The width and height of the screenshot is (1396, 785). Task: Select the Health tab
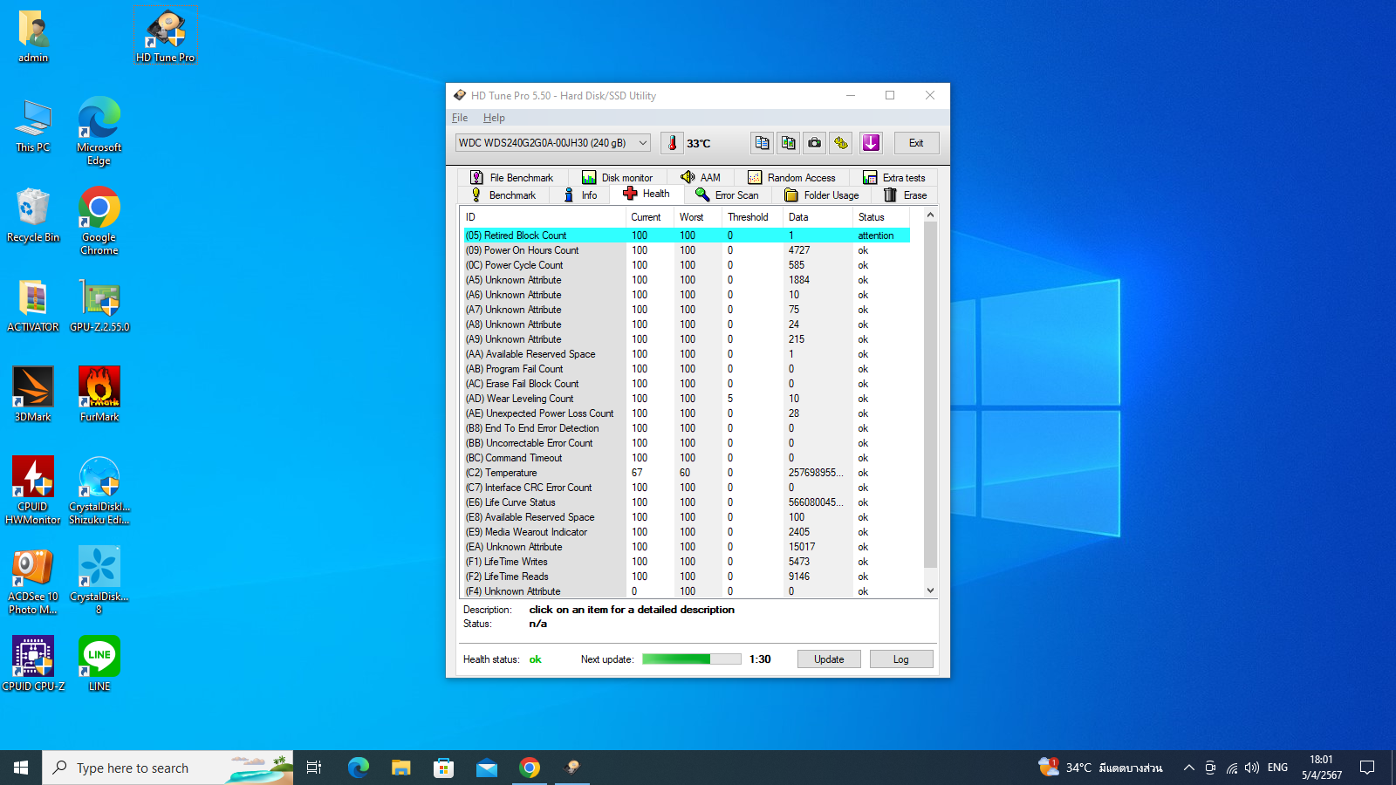[x=647, y=194]
